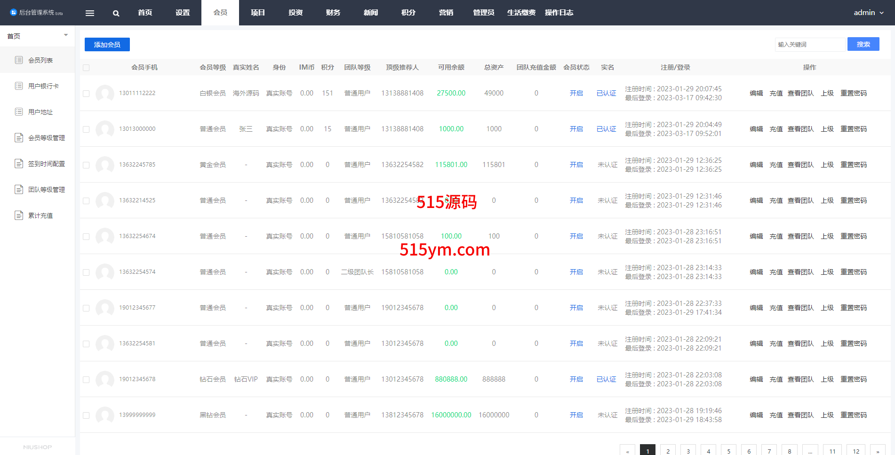
Task: Click avatar of member 13011112222
Action: [104, 93]
